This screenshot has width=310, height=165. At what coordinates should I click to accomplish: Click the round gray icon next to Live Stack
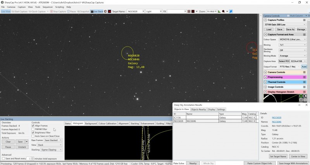click(x=105, y=12)
